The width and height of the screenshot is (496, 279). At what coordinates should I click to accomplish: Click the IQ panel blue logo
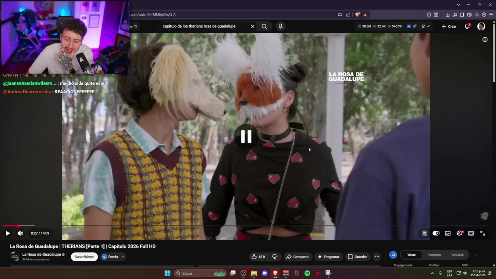pyautogui.click(x=393, y=255)
